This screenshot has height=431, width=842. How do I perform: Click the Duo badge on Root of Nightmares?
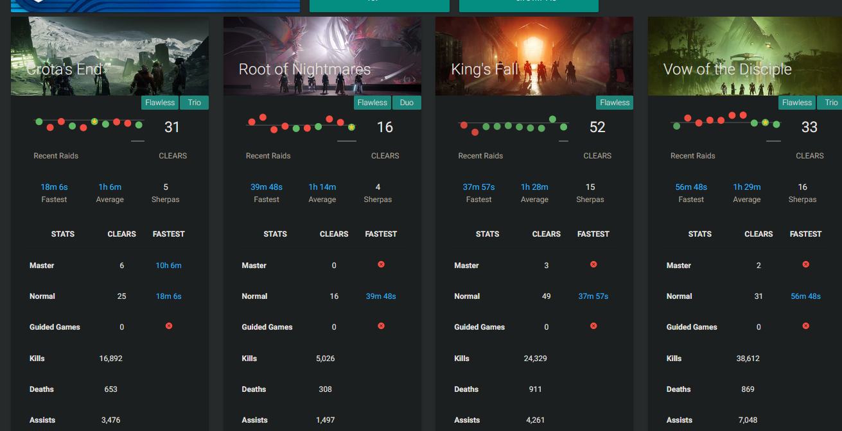(407, 103)
